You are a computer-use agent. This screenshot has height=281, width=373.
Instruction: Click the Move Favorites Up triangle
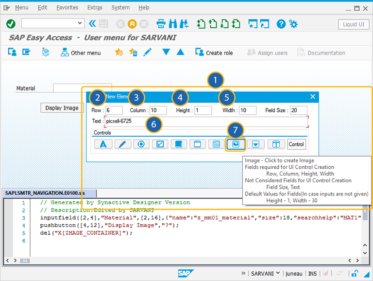point(181,52)
